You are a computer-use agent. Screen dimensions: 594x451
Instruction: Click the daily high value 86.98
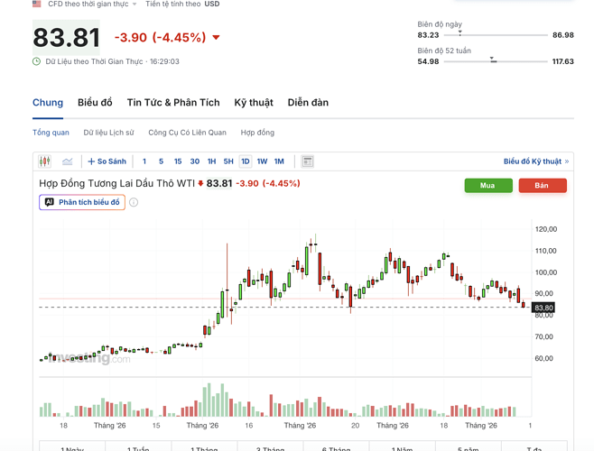click(x=563, y=35)
